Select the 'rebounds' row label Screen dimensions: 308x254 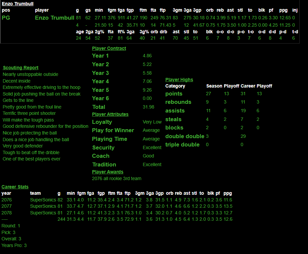tap(178, 102)
